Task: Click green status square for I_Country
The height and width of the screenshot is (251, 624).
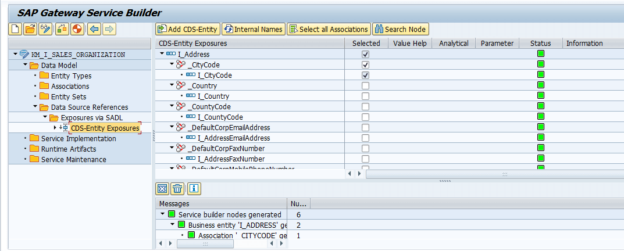Action: pos(541,96)
